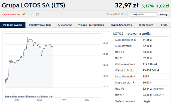The image size is (171, 104).
Task: Click the add-to-portfolio wallet icon
Action: click(x=37, y=14)
